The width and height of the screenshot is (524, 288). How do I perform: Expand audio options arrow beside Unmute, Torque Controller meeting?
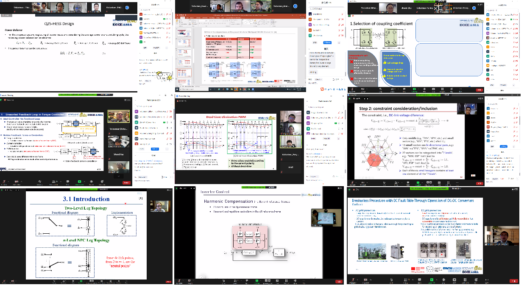(x=9, y=182)
